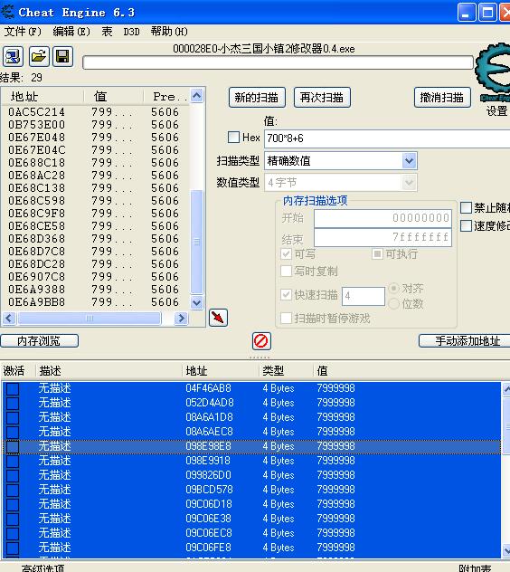This screenshot has width=510, height=572.
Task: Toggle the 写时复制 copy-on-write checkbox
Action: tap(286, 271)
